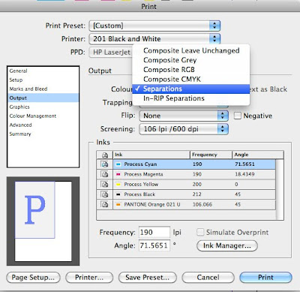Click the page preview thumbnail with letter P
The height and width of the screenshot is (292, 300).
click(x=43, y=221)
